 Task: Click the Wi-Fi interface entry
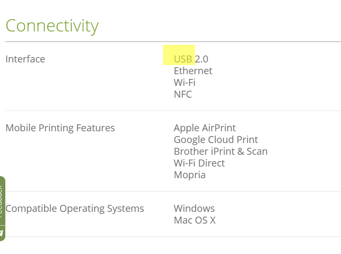(x=184, y=83)
